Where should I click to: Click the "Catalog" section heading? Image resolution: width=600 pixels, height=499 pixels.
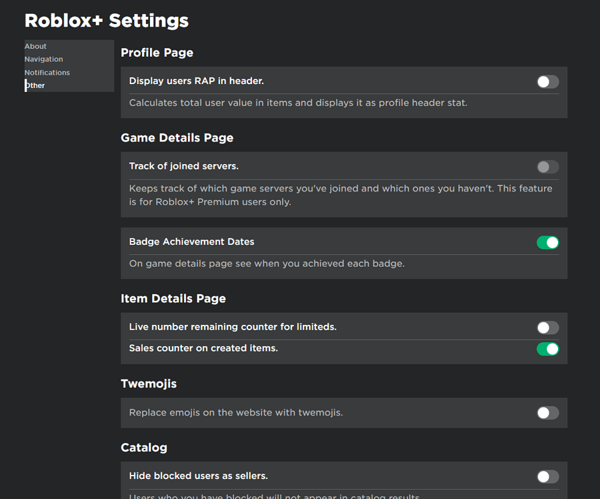click(x=143, y=448)
